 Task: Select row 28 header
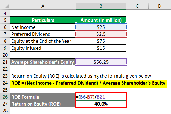(5, 111)
